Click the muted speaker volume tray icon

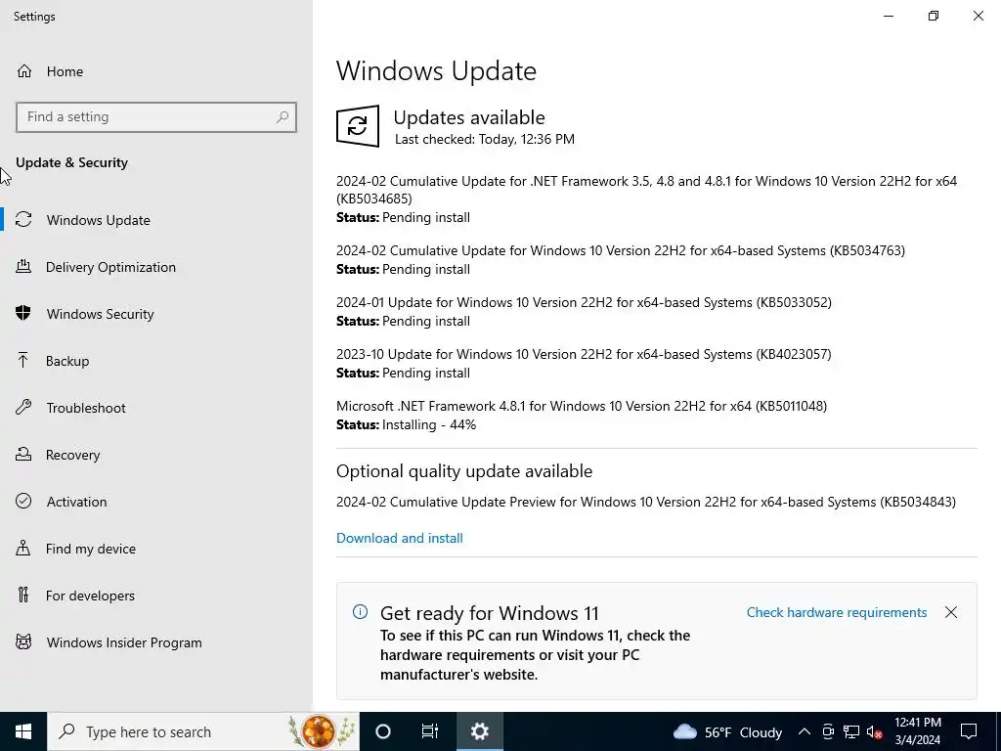point(875,731)
